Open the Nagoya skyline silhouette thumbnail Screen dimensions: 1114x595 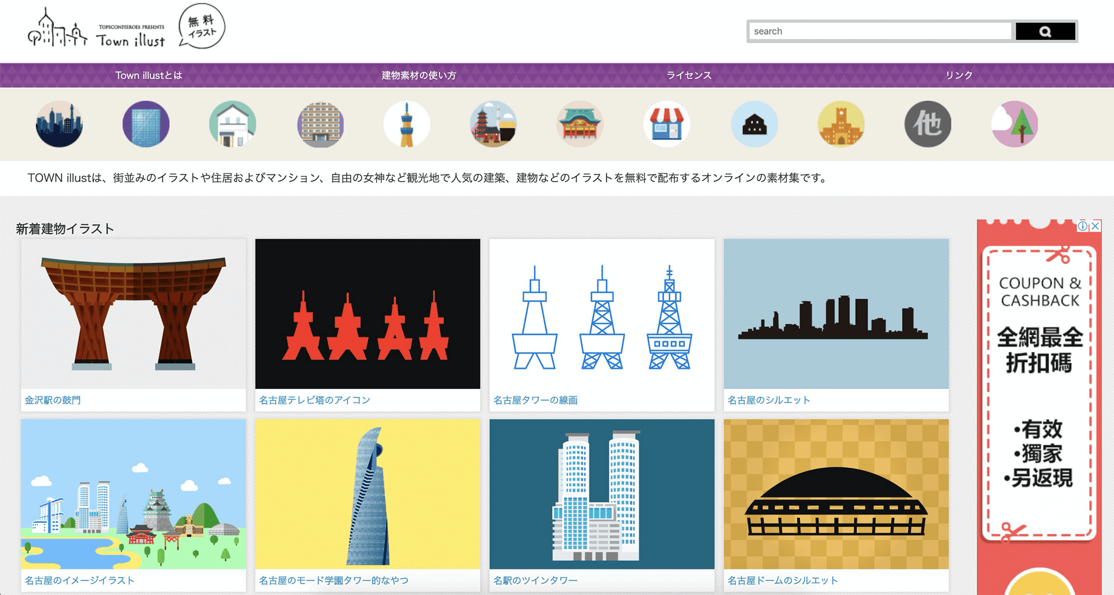pos(836,314)
